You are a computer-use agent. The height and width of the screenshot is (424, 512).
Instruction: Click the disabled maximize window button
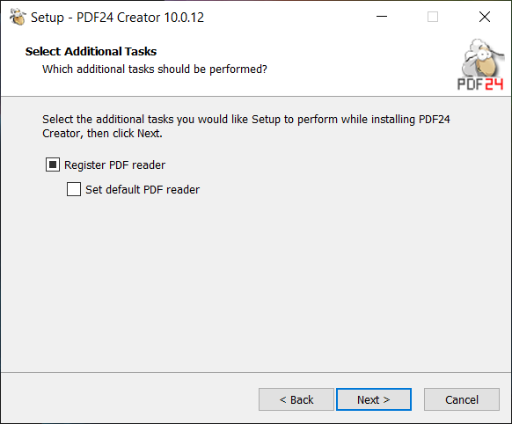click(x=433, y=17)
